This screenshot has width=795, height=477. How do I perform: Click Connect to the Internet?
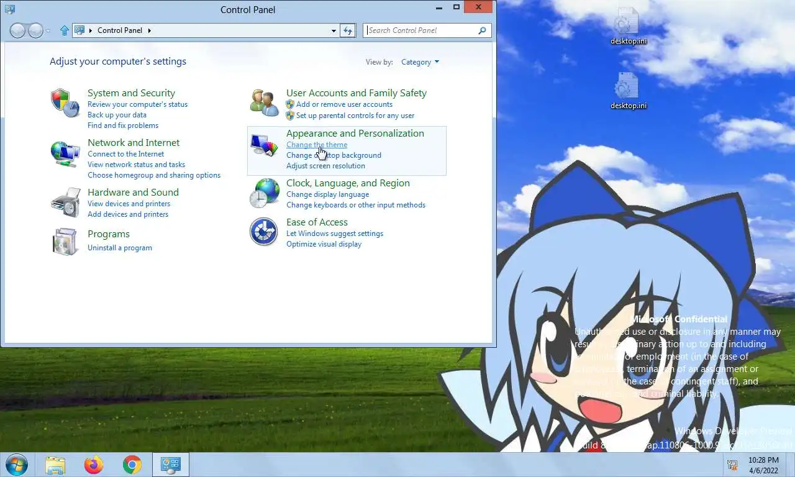(x=125, y=154)
